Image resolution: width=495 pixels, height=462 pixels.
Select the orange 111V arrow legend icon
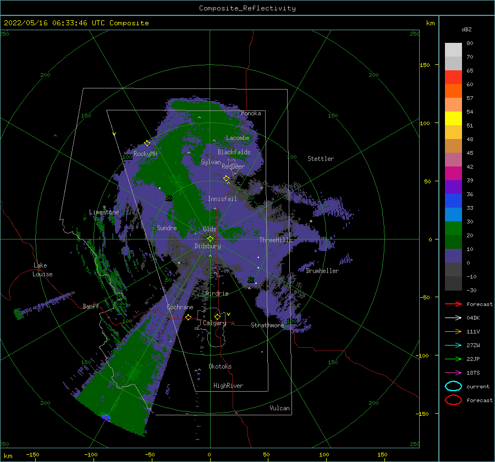point(453,331)
